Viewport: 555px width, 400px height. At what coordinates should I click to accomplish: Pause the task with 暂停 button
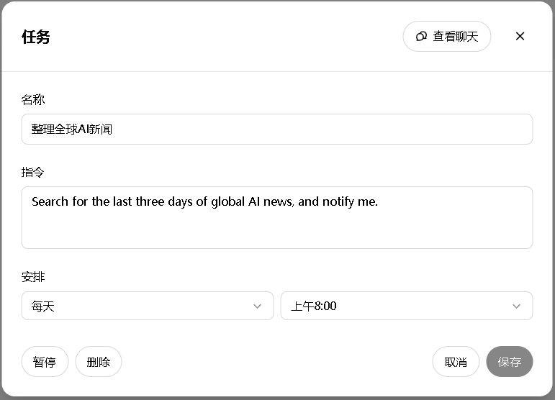pos(45,362)
